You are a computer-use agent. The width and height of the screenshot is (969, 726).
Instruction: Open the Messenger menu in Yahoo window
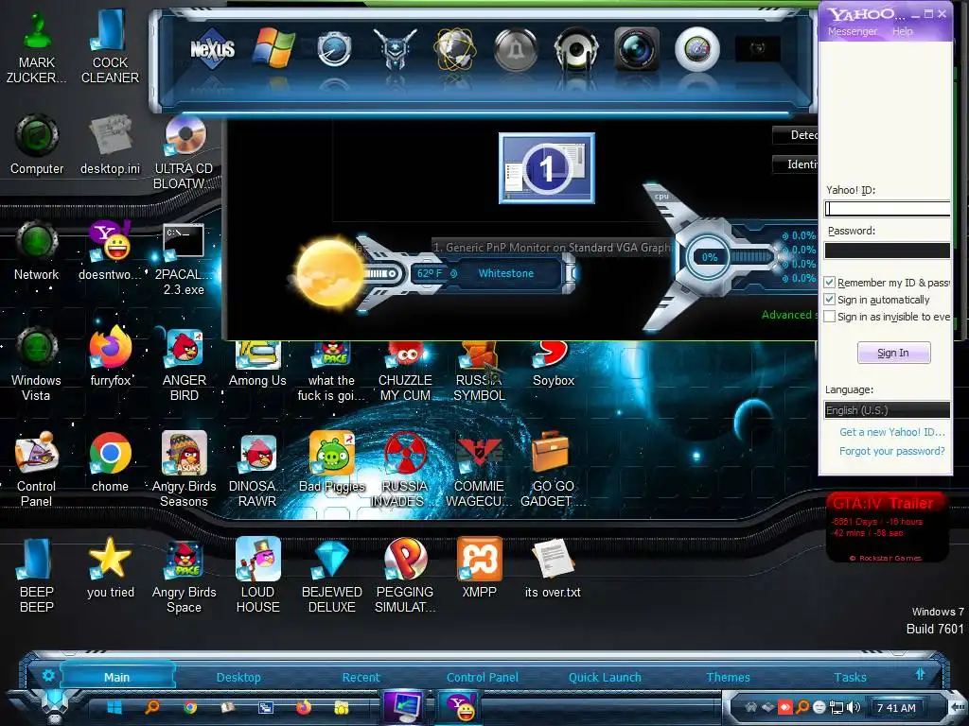click(x=853, y=31)
